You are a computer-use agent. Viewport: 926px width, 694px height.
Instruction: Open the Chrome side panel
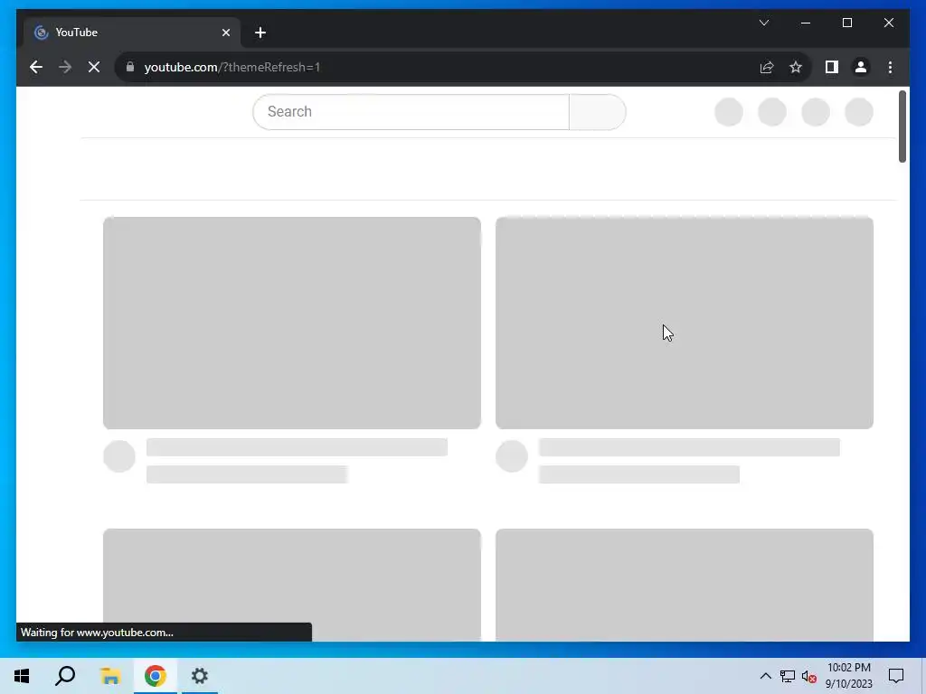pyautogui.click(x=832, y=67)
